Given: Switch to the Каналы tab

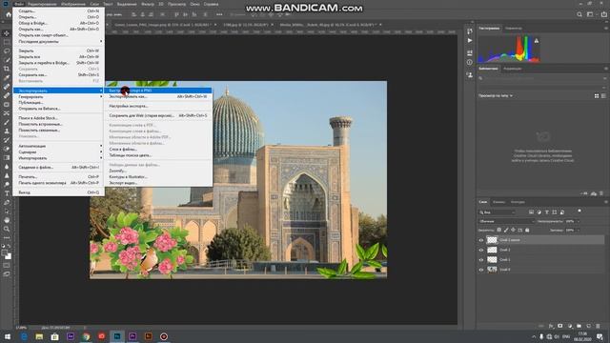Looking at the screenshot, I should [498, 202].
